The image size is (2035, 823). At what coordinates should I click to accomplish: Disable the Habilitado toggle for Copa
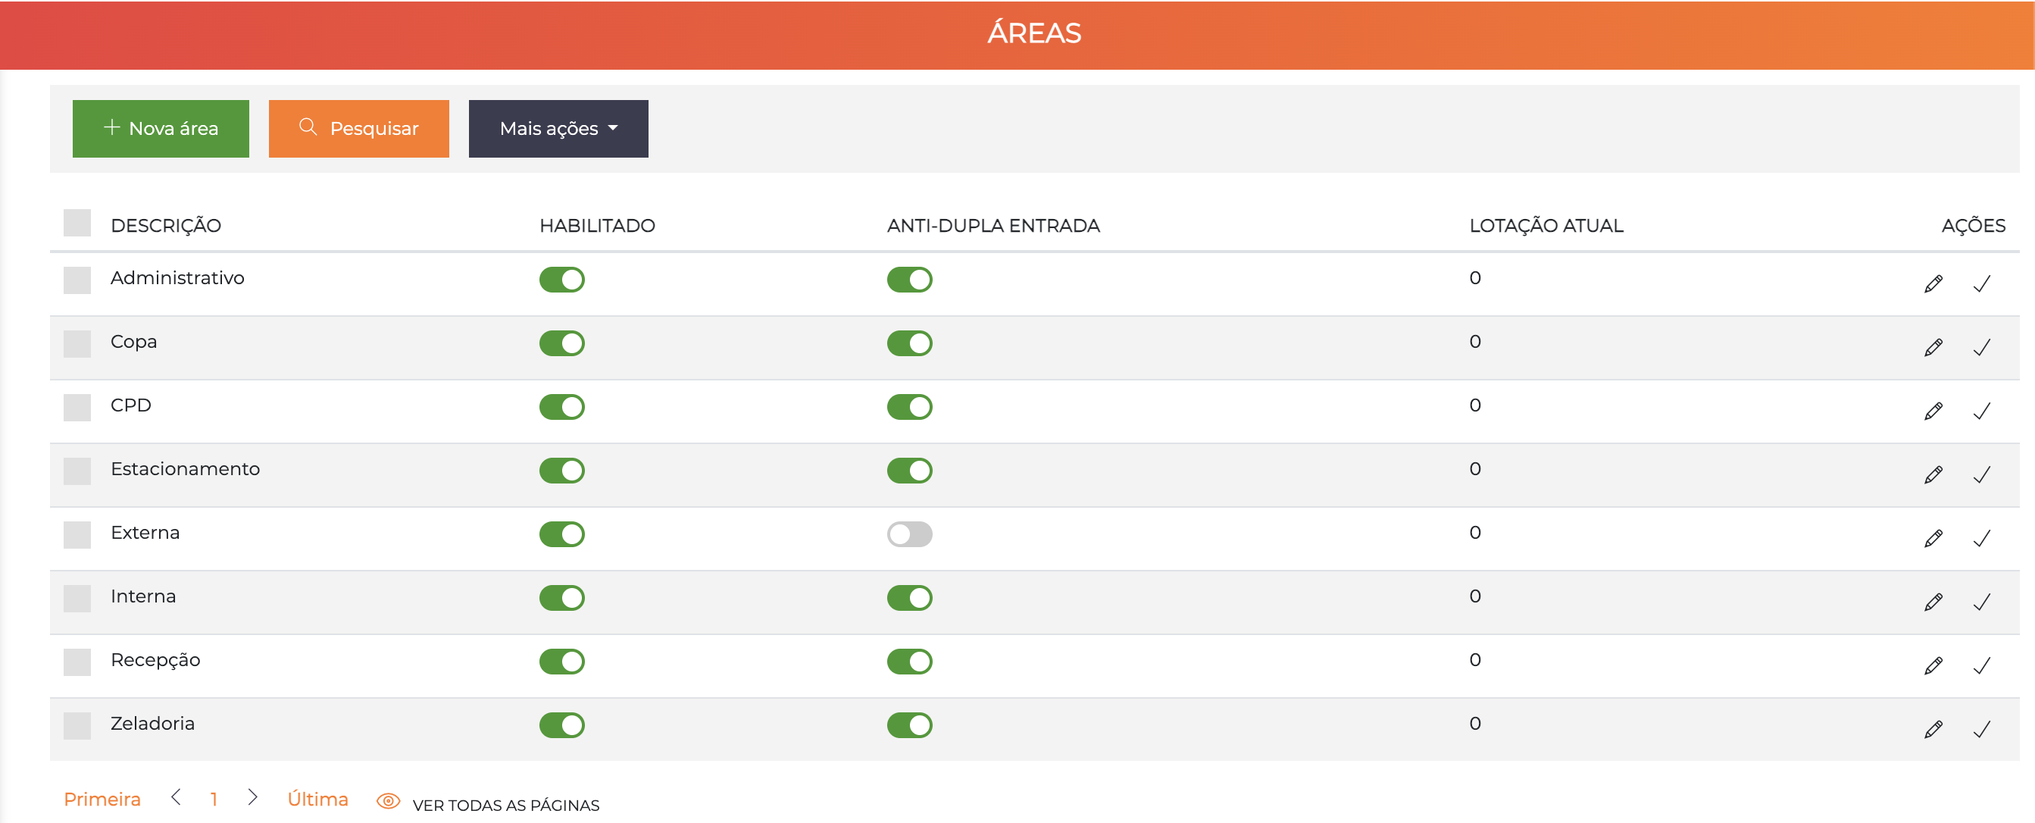coord(561,343)
